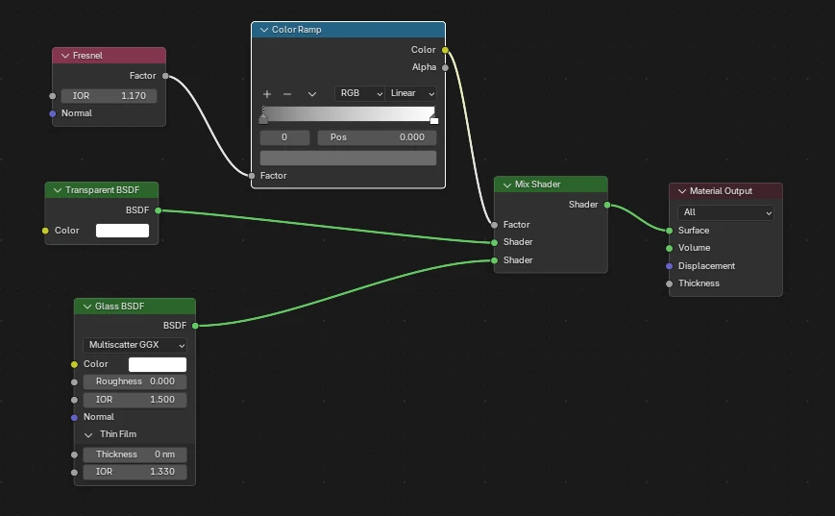Click the Color Ramp Color output socket
835x516 pixels.
tap(445, 50)
